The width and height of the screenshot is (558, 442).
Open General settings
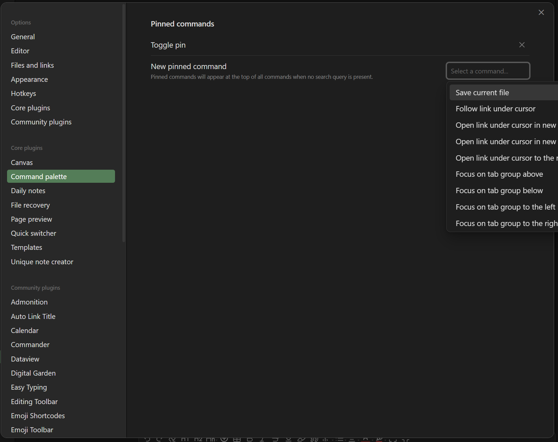click(x=61, y=37)
